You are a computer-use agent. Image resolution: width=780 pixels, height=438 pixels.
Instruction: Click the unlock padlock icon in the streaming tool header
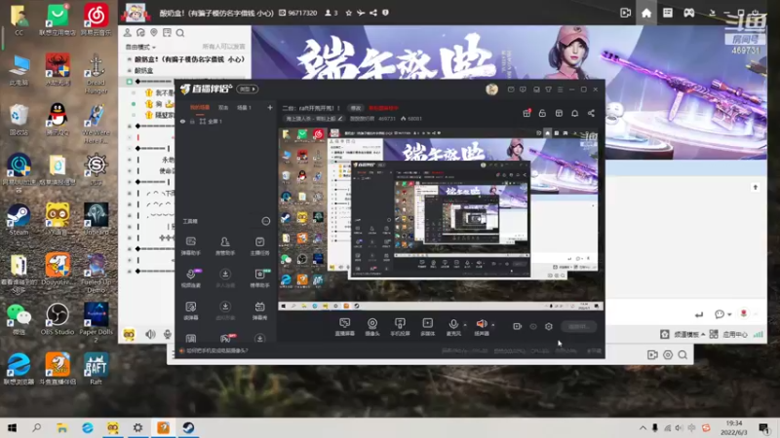coord(542,113)
